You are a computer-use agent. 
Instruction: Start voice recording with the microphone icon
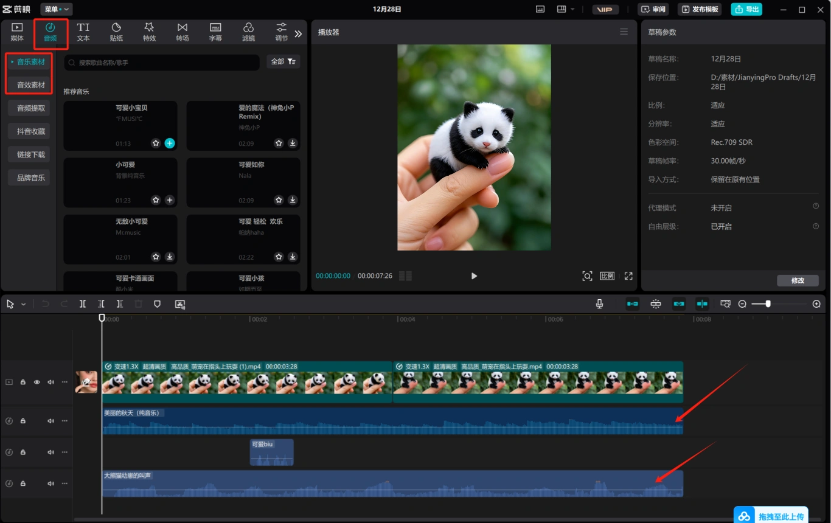(x=599, y=303)
